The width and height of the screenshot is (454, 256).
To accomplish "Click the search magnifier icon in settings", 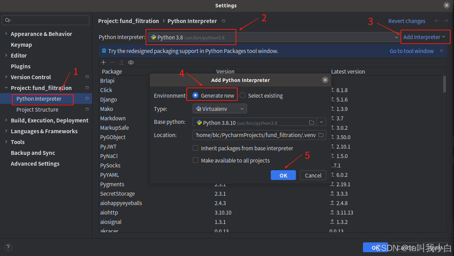I will click(x=8, y=21).
